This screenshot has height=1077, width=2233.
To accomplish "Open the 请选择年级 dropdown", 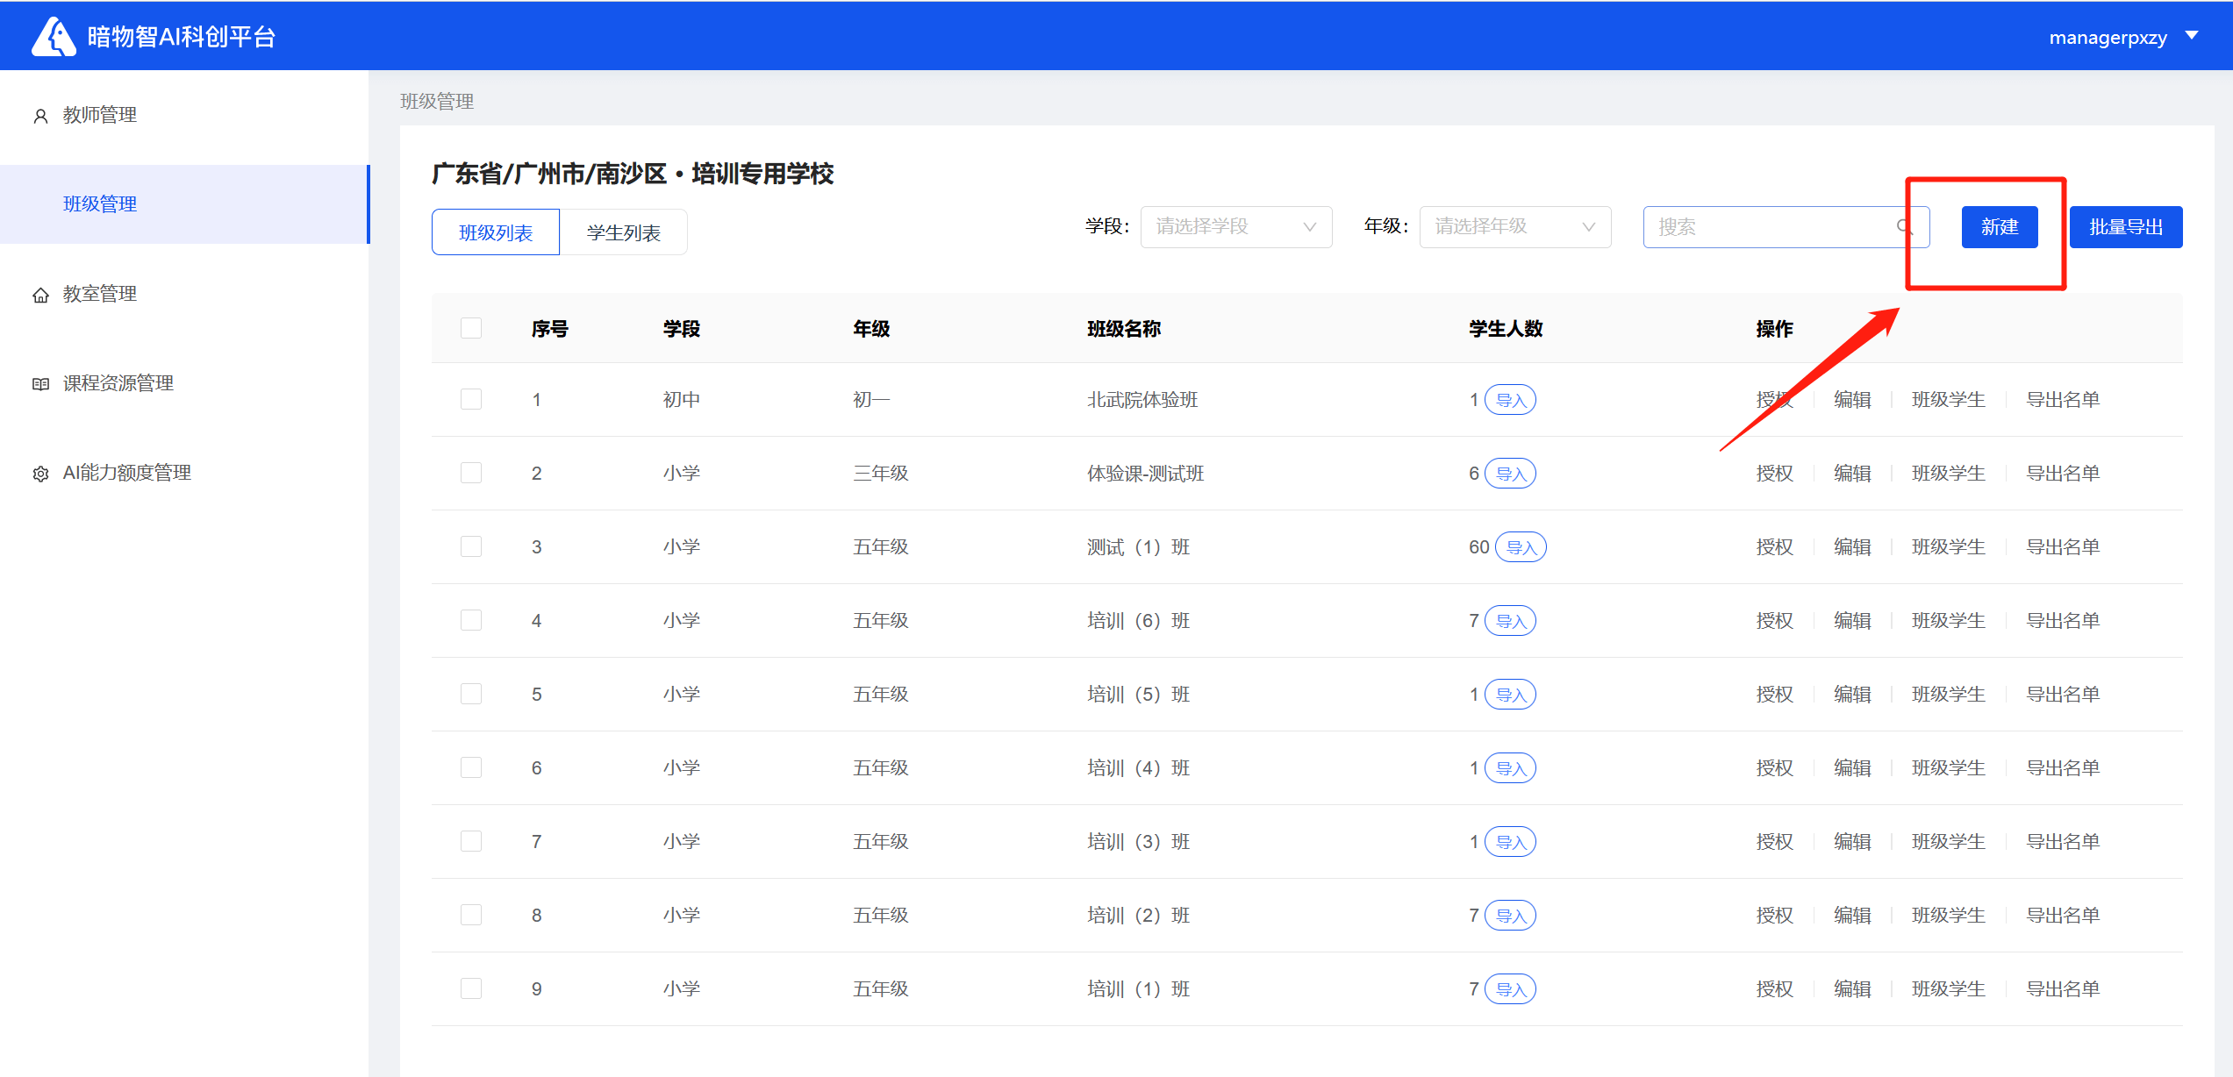I will tap(1514, 227).
